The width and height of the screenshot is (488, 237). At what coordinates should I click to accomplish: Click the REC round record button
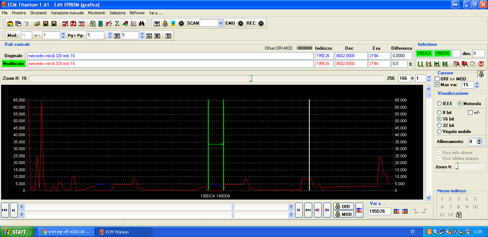261,24
